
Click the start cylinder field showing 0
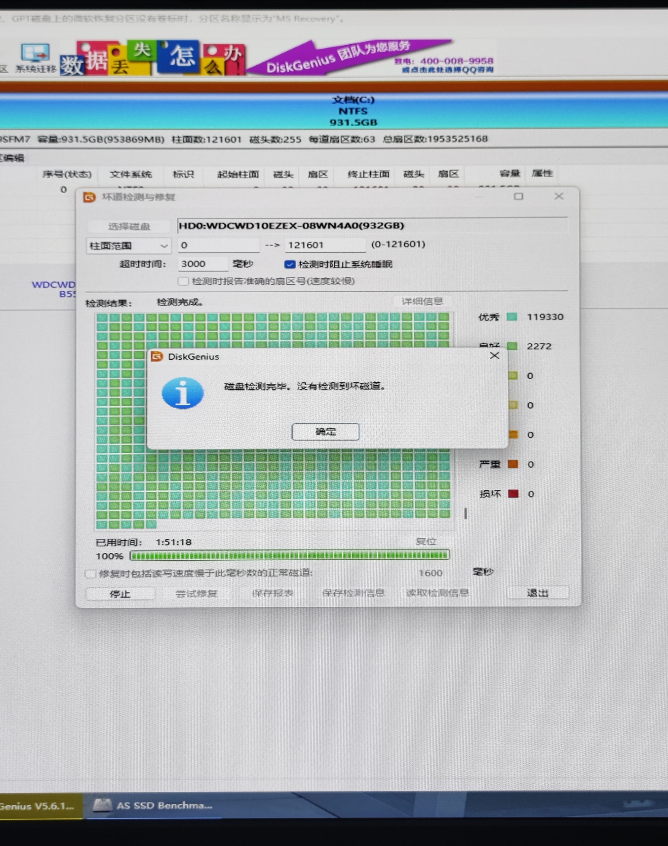coord(218,245)
